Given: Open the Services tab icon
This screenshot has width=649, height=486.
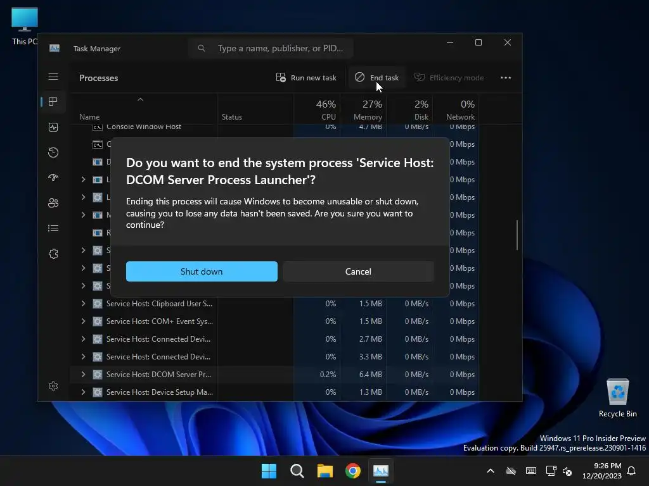Looking at the screenshot, I should pyautogui.click(x=53, y=254).
